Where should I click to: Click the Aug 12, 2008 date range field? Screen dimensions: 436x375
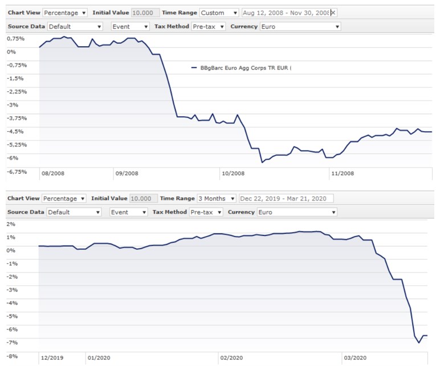point(286,13)
